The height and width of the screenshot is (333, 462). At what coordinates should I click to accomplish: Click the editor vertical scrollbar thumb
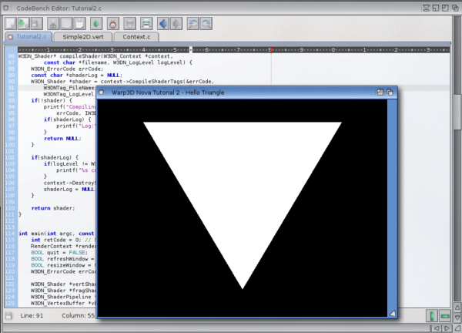coord(457,112)
